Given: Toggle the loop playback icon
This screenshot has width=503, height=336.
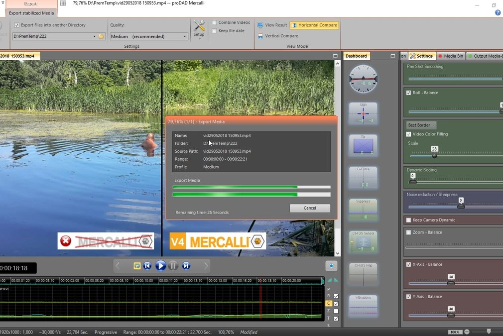Looking at the screenshot, I should coord(137,266).
